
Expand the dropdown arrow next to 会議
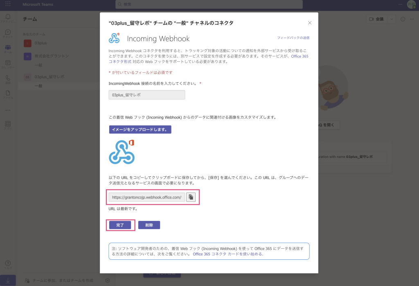coord(392,19)
